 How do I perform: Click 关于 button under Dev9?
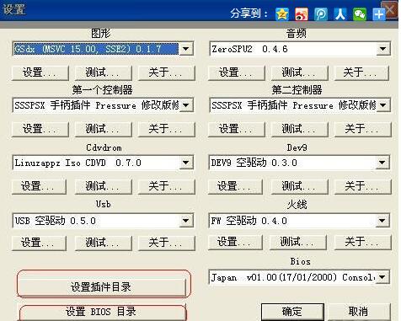[x=362, y=187]
